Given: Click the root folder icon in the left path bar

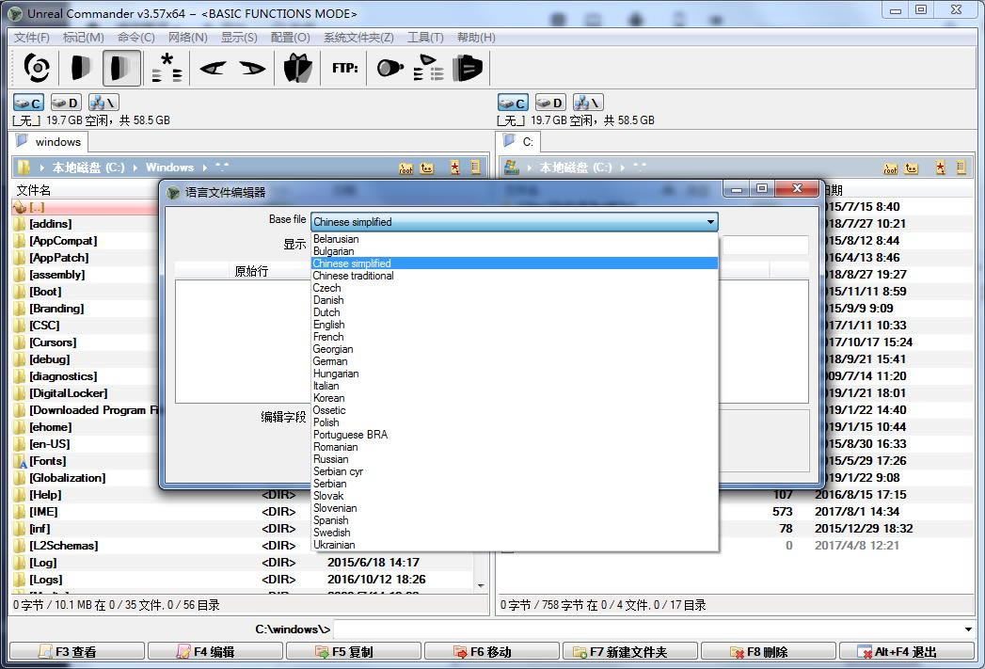Looking at the screenshot, I should [406, 167].
